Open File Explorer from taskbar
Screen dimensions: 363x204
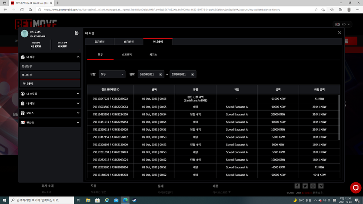pyautogui.click(x=88, y=200)
